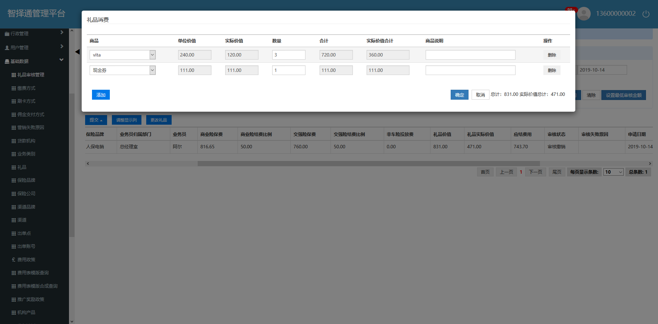This screenshot has width=658, height=324.
Task: Click grid icon beside 保险品牌
Action: coord(14,180)
